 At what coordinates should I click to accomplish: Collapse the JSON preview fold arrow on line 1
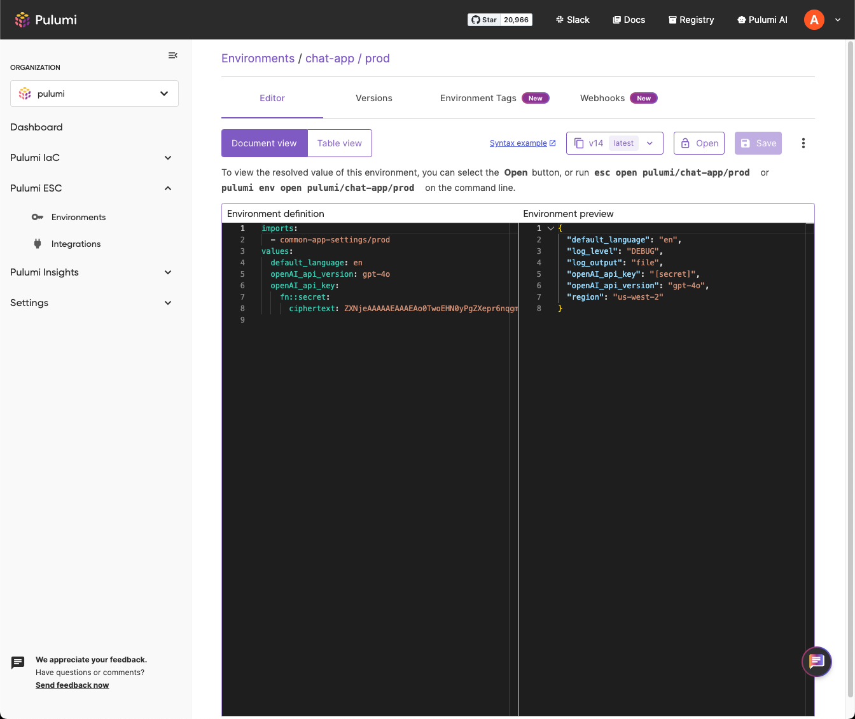coord(551,228)
